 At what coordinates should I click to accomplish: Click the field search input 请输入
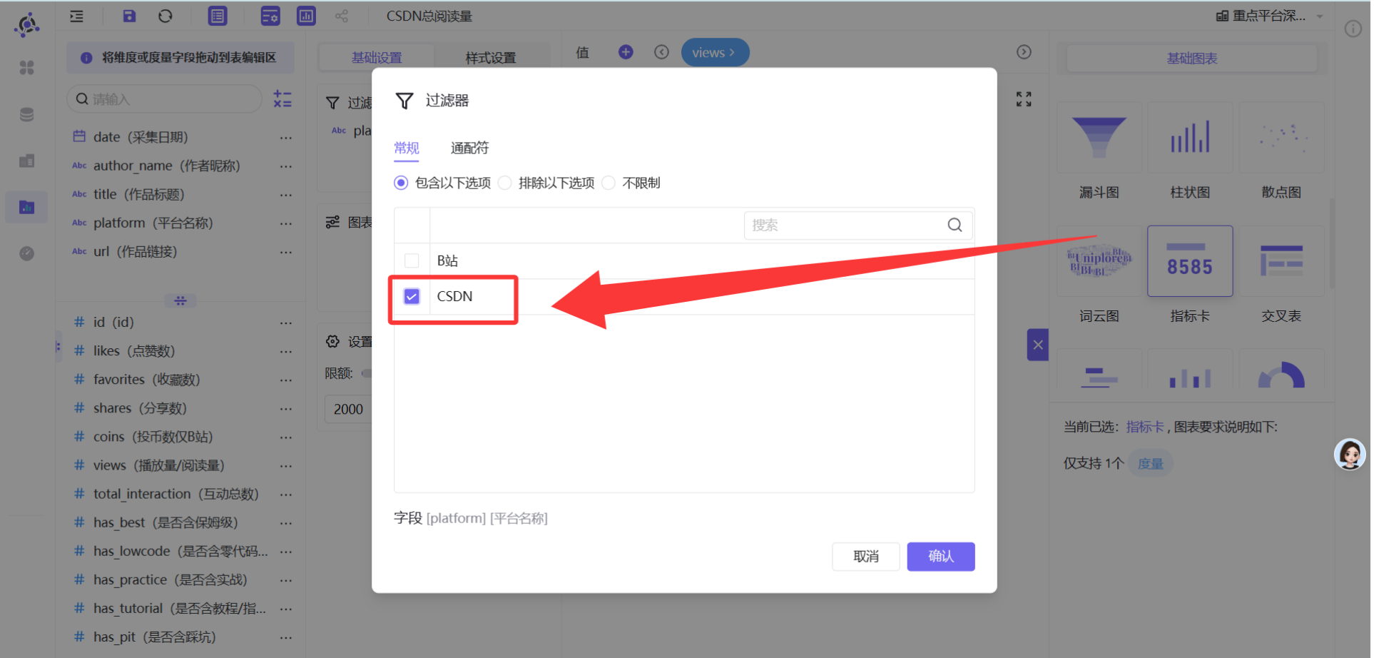point(165,99)
